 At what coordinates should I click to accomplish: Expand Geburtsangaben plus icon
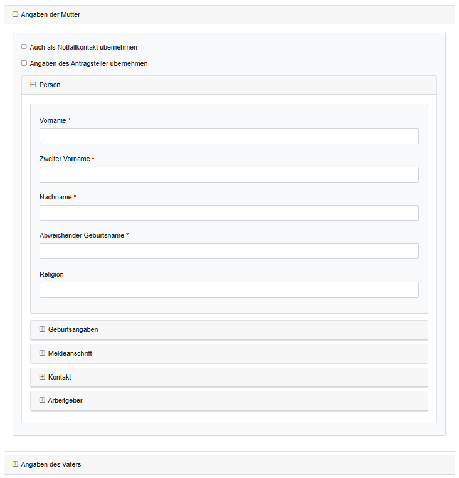[x=42, y=329]
